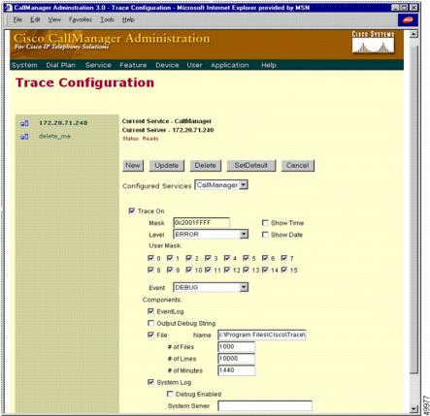Enable the Show Time checkbox
The height and width of the screenshot is (416, 430).
tap(265, 223)
